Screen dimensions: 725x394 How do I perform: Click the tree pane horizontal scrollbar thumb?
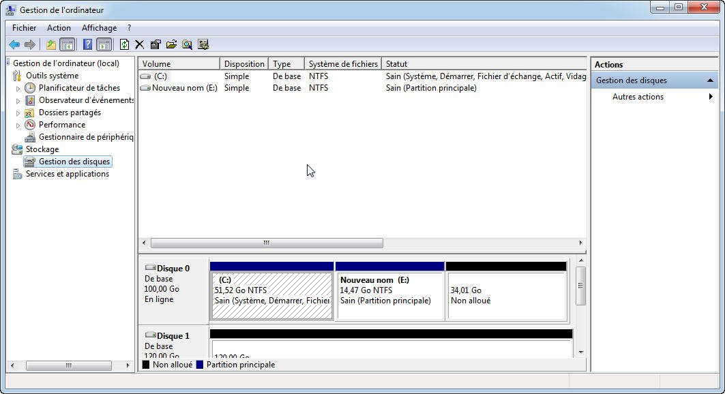tap(68, 365)
